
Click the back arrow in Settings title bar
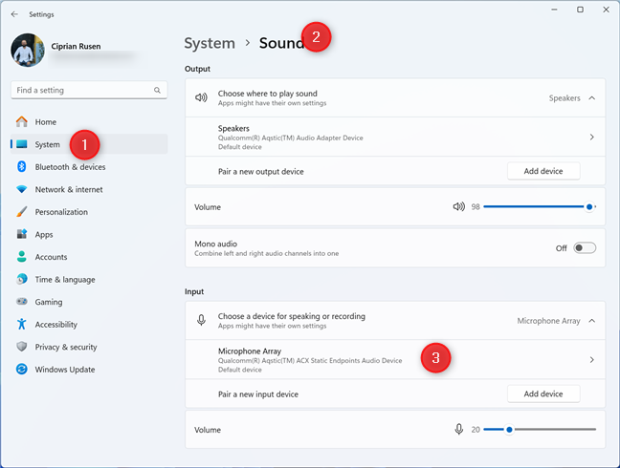14,14
